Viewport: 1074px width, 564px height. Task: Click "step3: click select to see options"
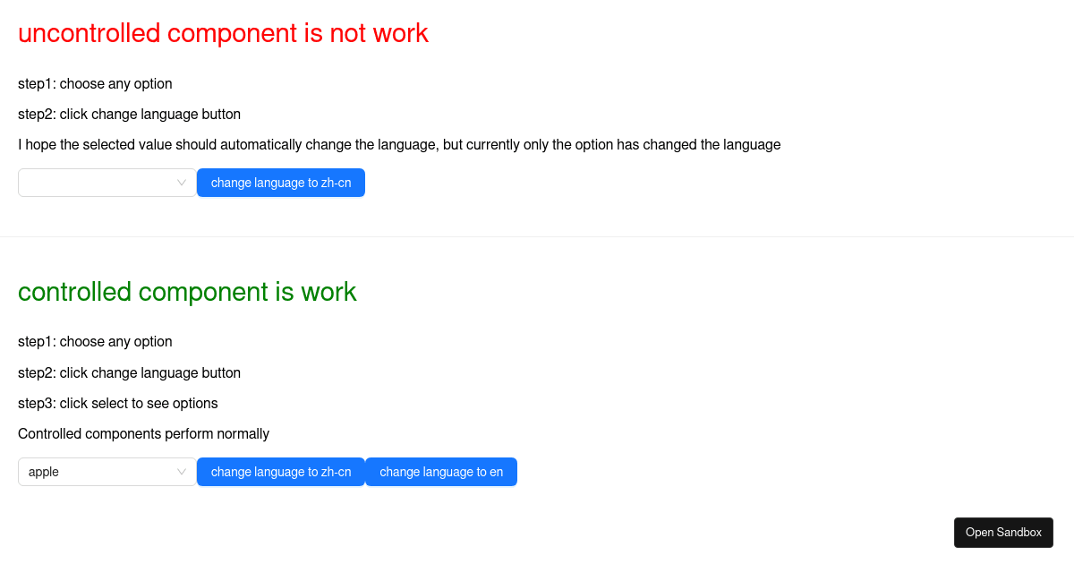point(118,404)
